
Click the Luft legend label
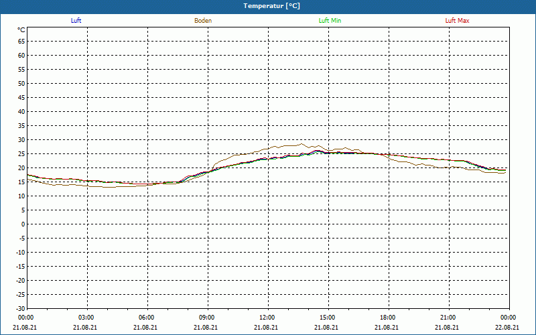[76, 21]
